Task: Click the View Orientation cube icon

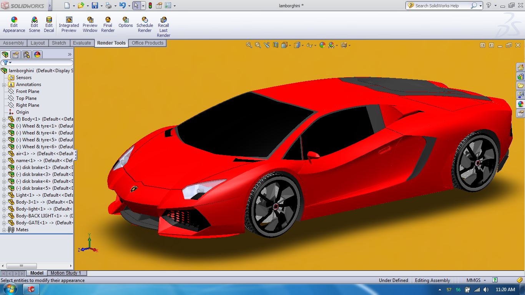Action: tap(284, 45)
